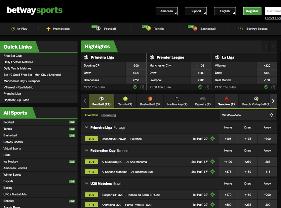This screenshot has width=281, height=208.
Task: Click the La Liga highlight football icon
Action: tap(217, 57)
